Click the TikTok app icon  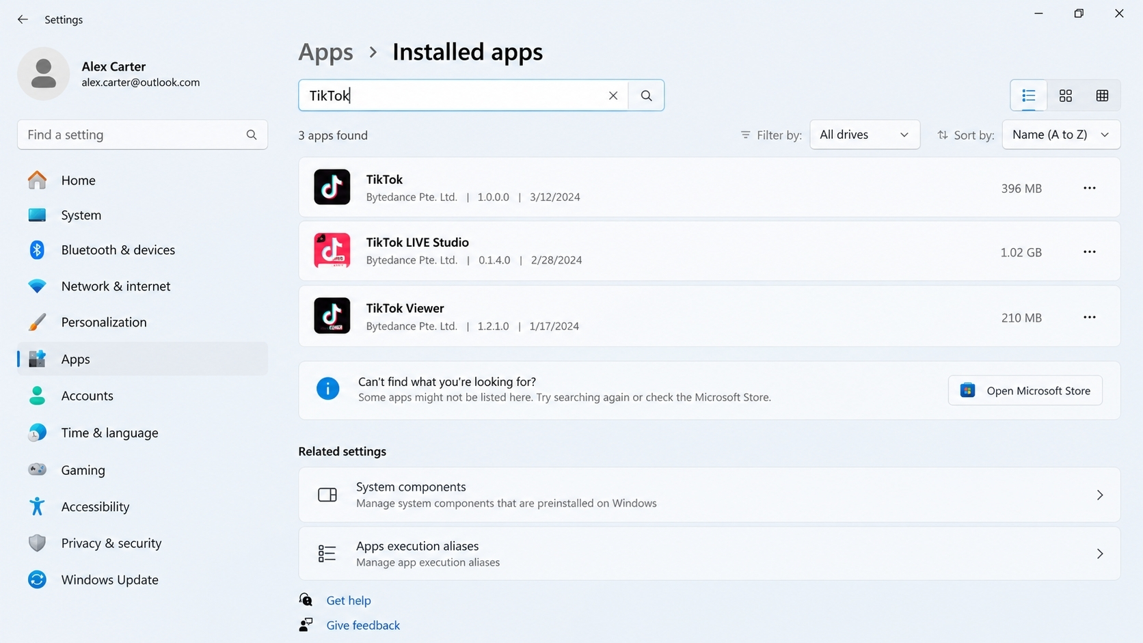[332, 187]
